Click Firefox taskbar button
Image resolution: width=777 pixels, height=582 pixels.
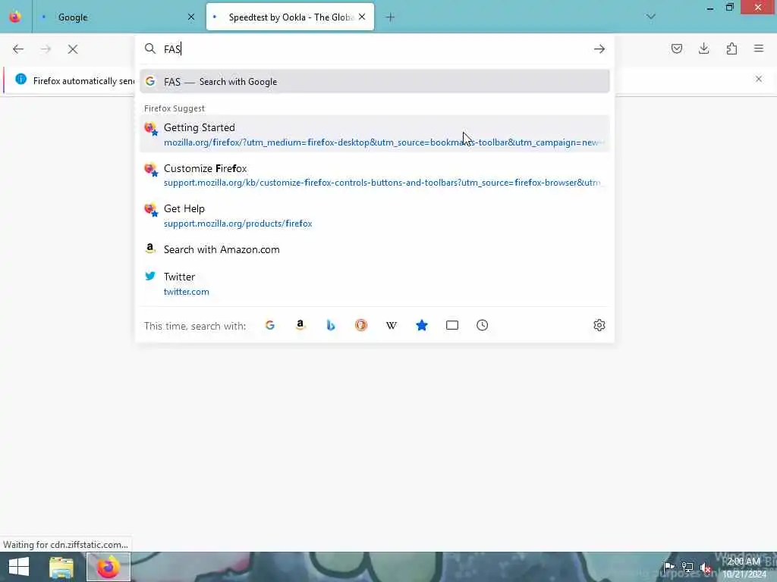click(109, 567)
